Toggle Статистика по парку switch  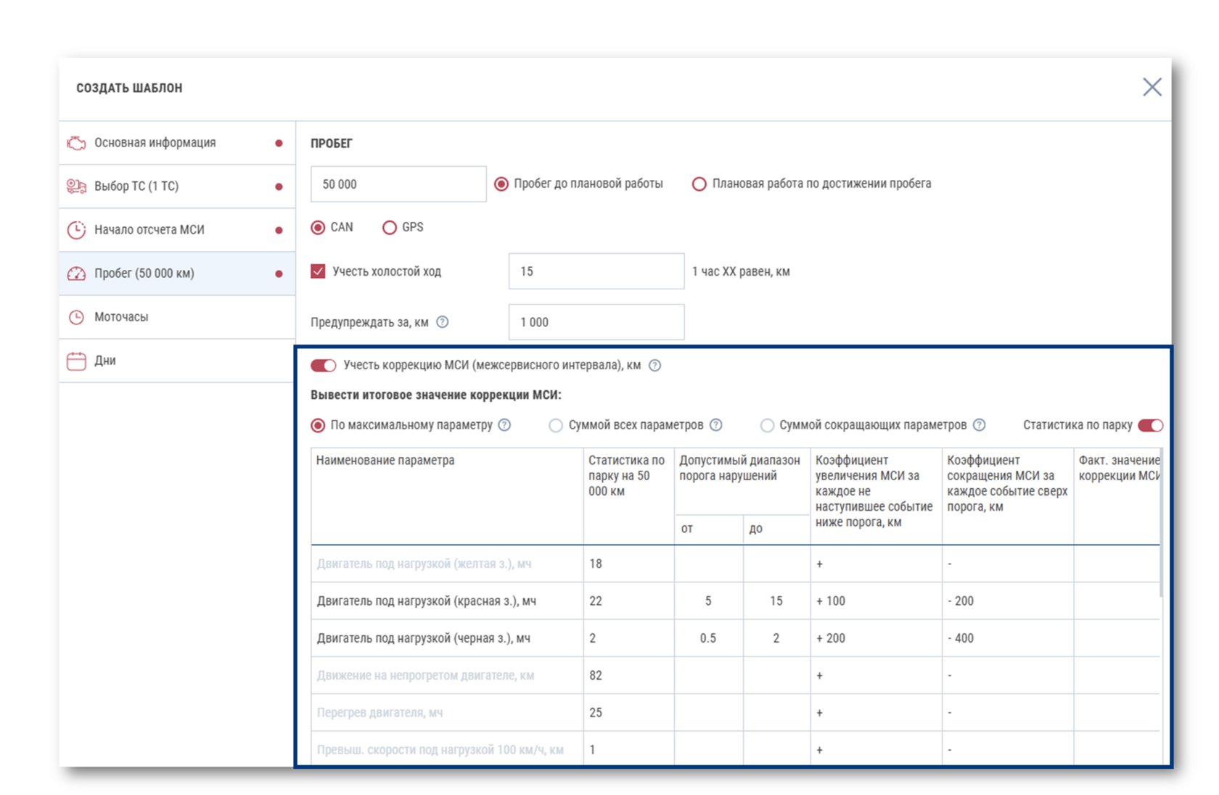(x=1150, y=425)
